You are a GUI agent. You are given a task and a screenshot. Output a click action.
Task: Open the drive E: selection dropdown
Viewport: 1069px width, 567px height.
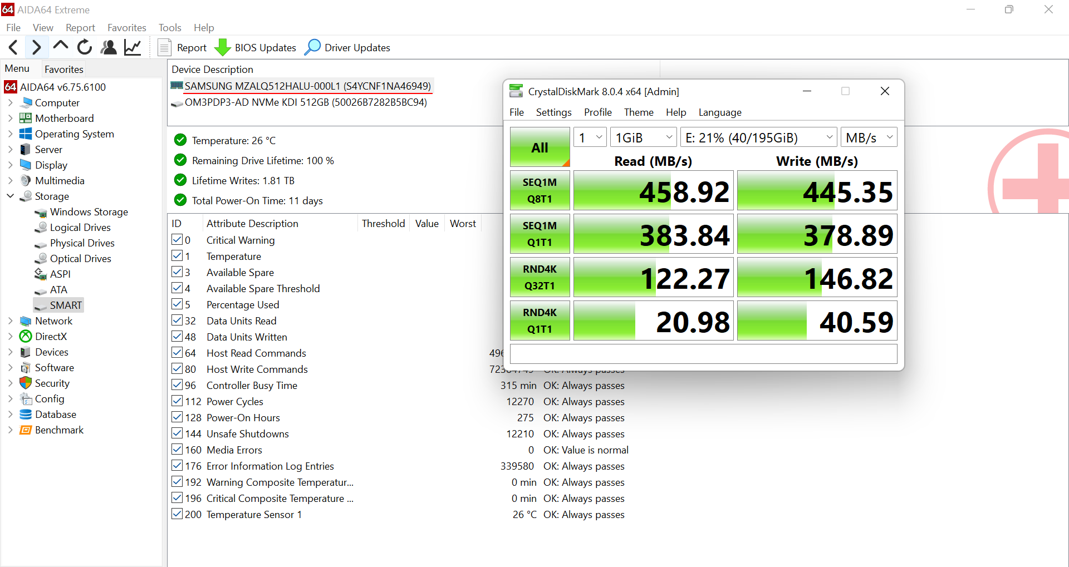[x=759, y=137]
